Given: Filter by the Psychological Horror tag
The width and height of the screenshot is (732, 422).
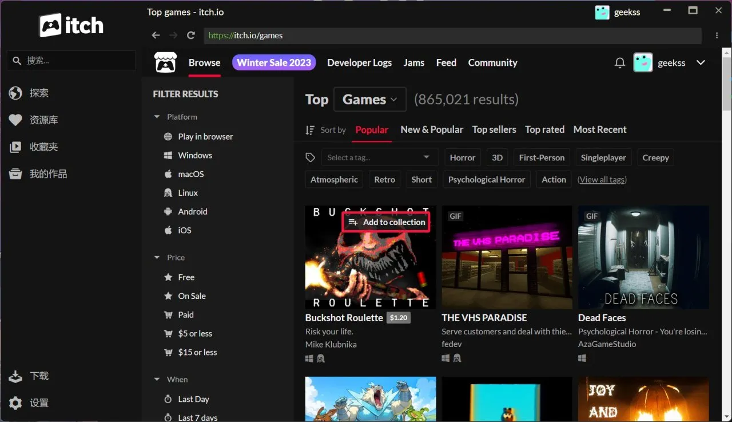Looking at the screenshot, I should [487, 179].
